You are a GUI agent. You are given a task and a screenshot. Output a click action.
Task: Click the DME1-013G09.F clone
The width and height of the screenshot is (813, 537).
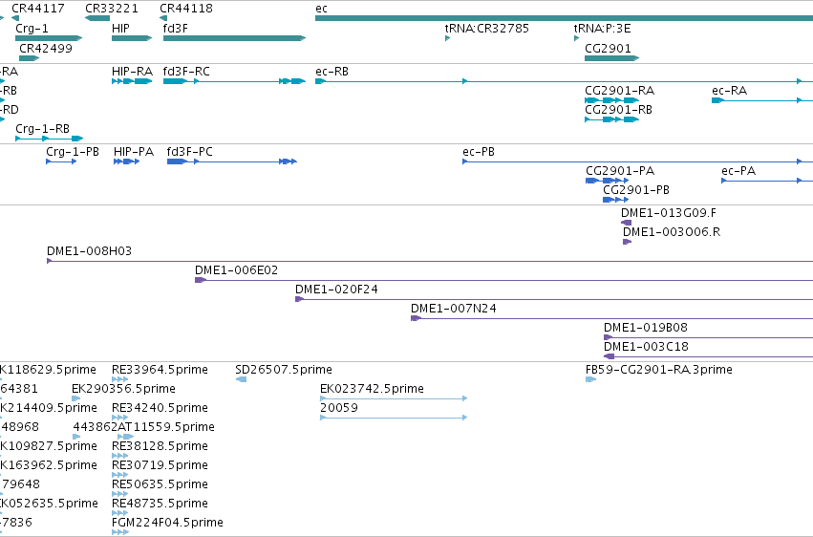pos(627,223)
